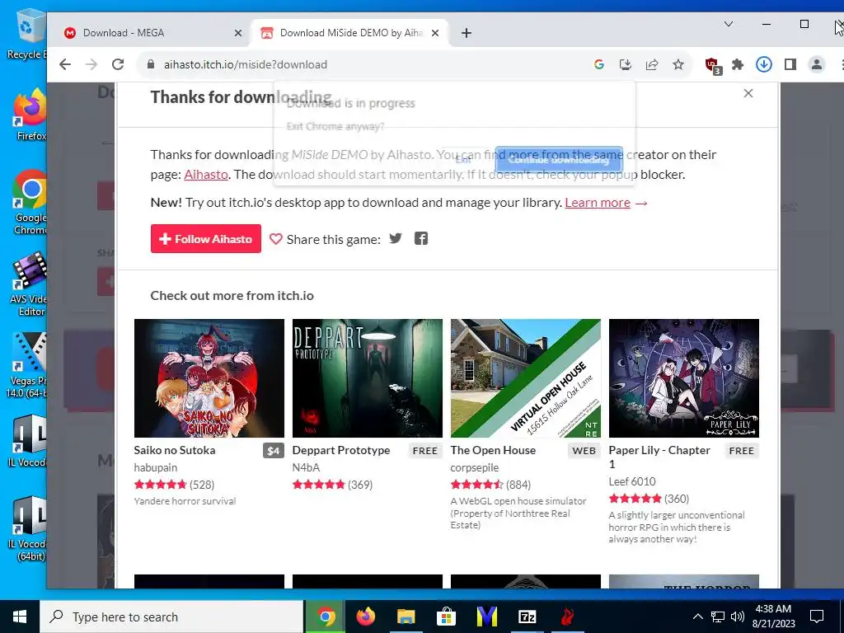
Task: Open Chrome from the taskbar
Action: 325,617
